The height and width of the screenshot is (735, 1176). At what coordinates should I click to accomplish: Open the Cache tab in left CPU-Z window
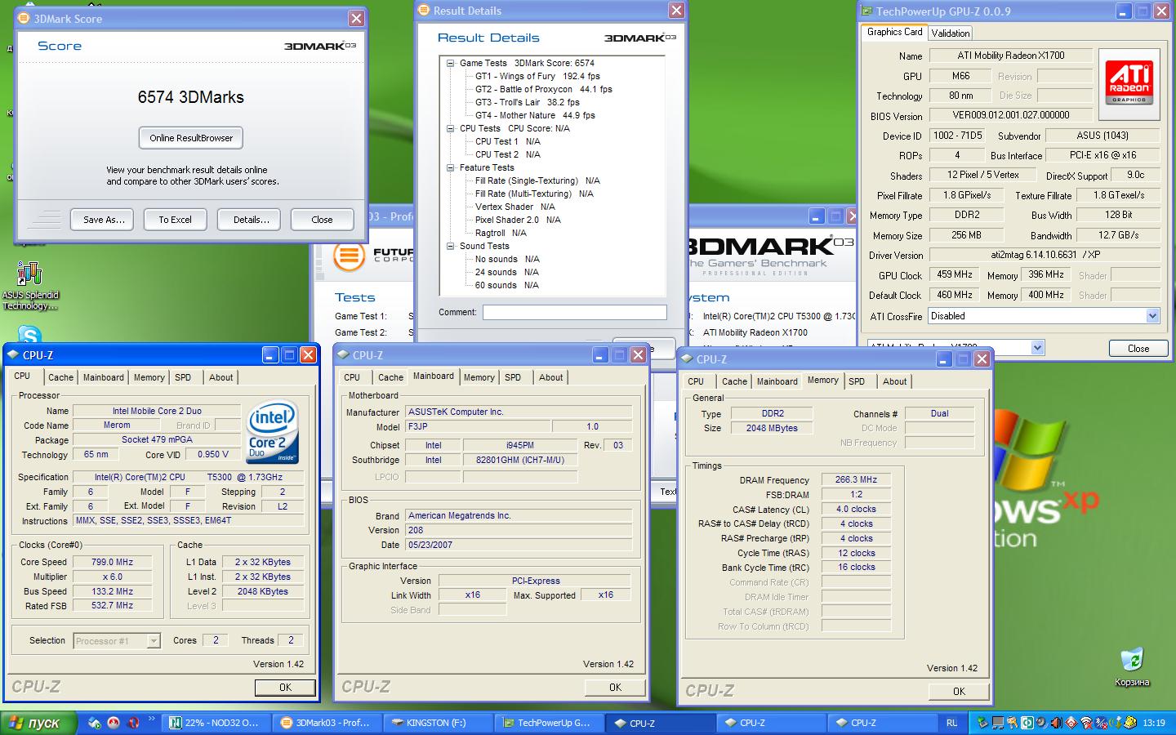click(60, 377)
